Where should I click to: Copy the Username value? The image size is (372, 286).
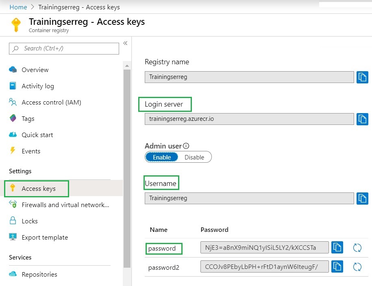click(362, 198)
